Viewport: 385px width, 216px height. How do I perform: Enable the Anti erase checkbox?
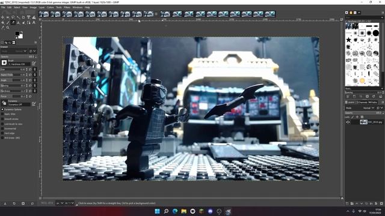(x=2, y=137)
